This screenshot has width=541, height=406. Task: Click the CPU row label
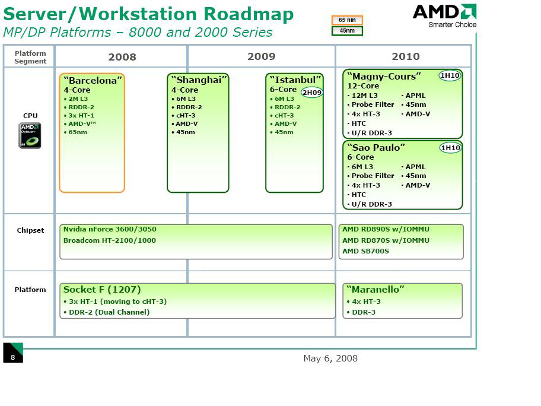tap(30, 116)
